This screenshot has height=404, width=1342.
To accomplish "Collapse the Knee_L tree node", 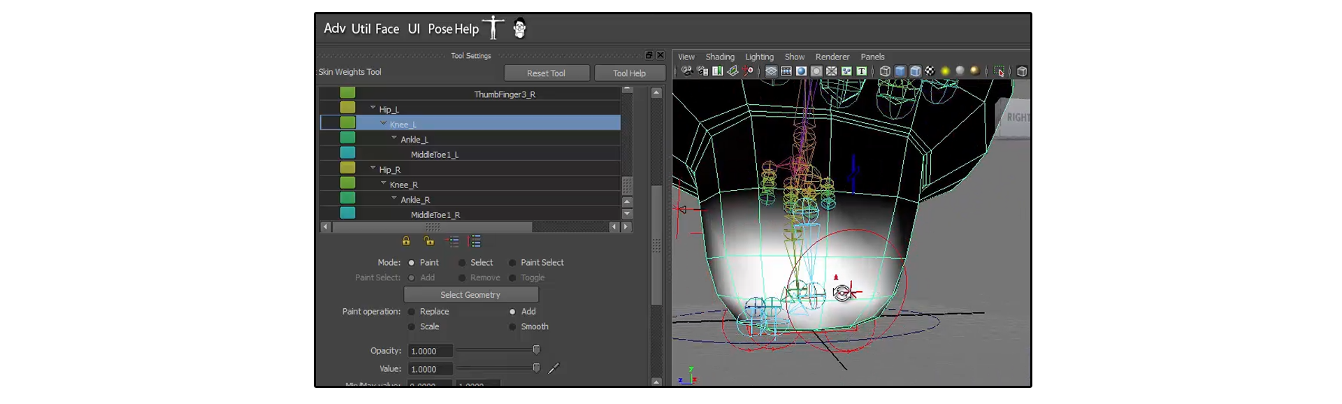I will click(383, 123).
